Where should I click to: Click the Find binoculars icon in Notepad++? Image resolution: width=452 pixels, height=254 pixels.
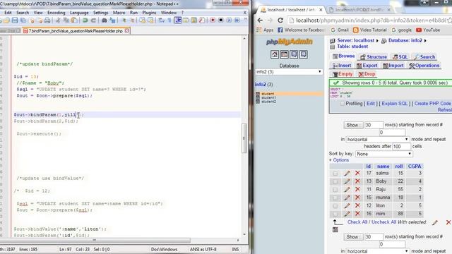coord(104,20)
